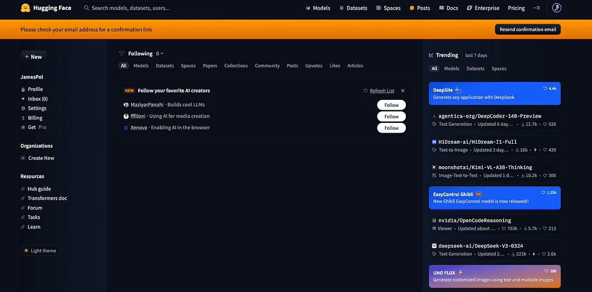This screenshot has height=292, width=592.
Task: Click the New button
Action: (x=34, y=57)
